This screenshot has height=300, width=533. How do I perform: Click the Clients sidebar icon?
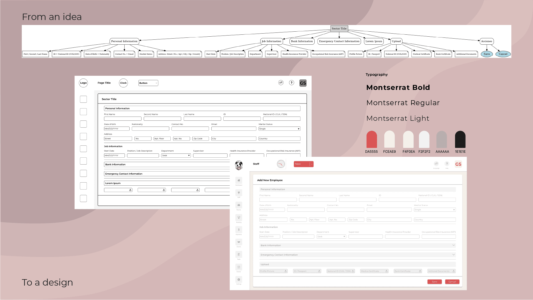coord(239,242)
